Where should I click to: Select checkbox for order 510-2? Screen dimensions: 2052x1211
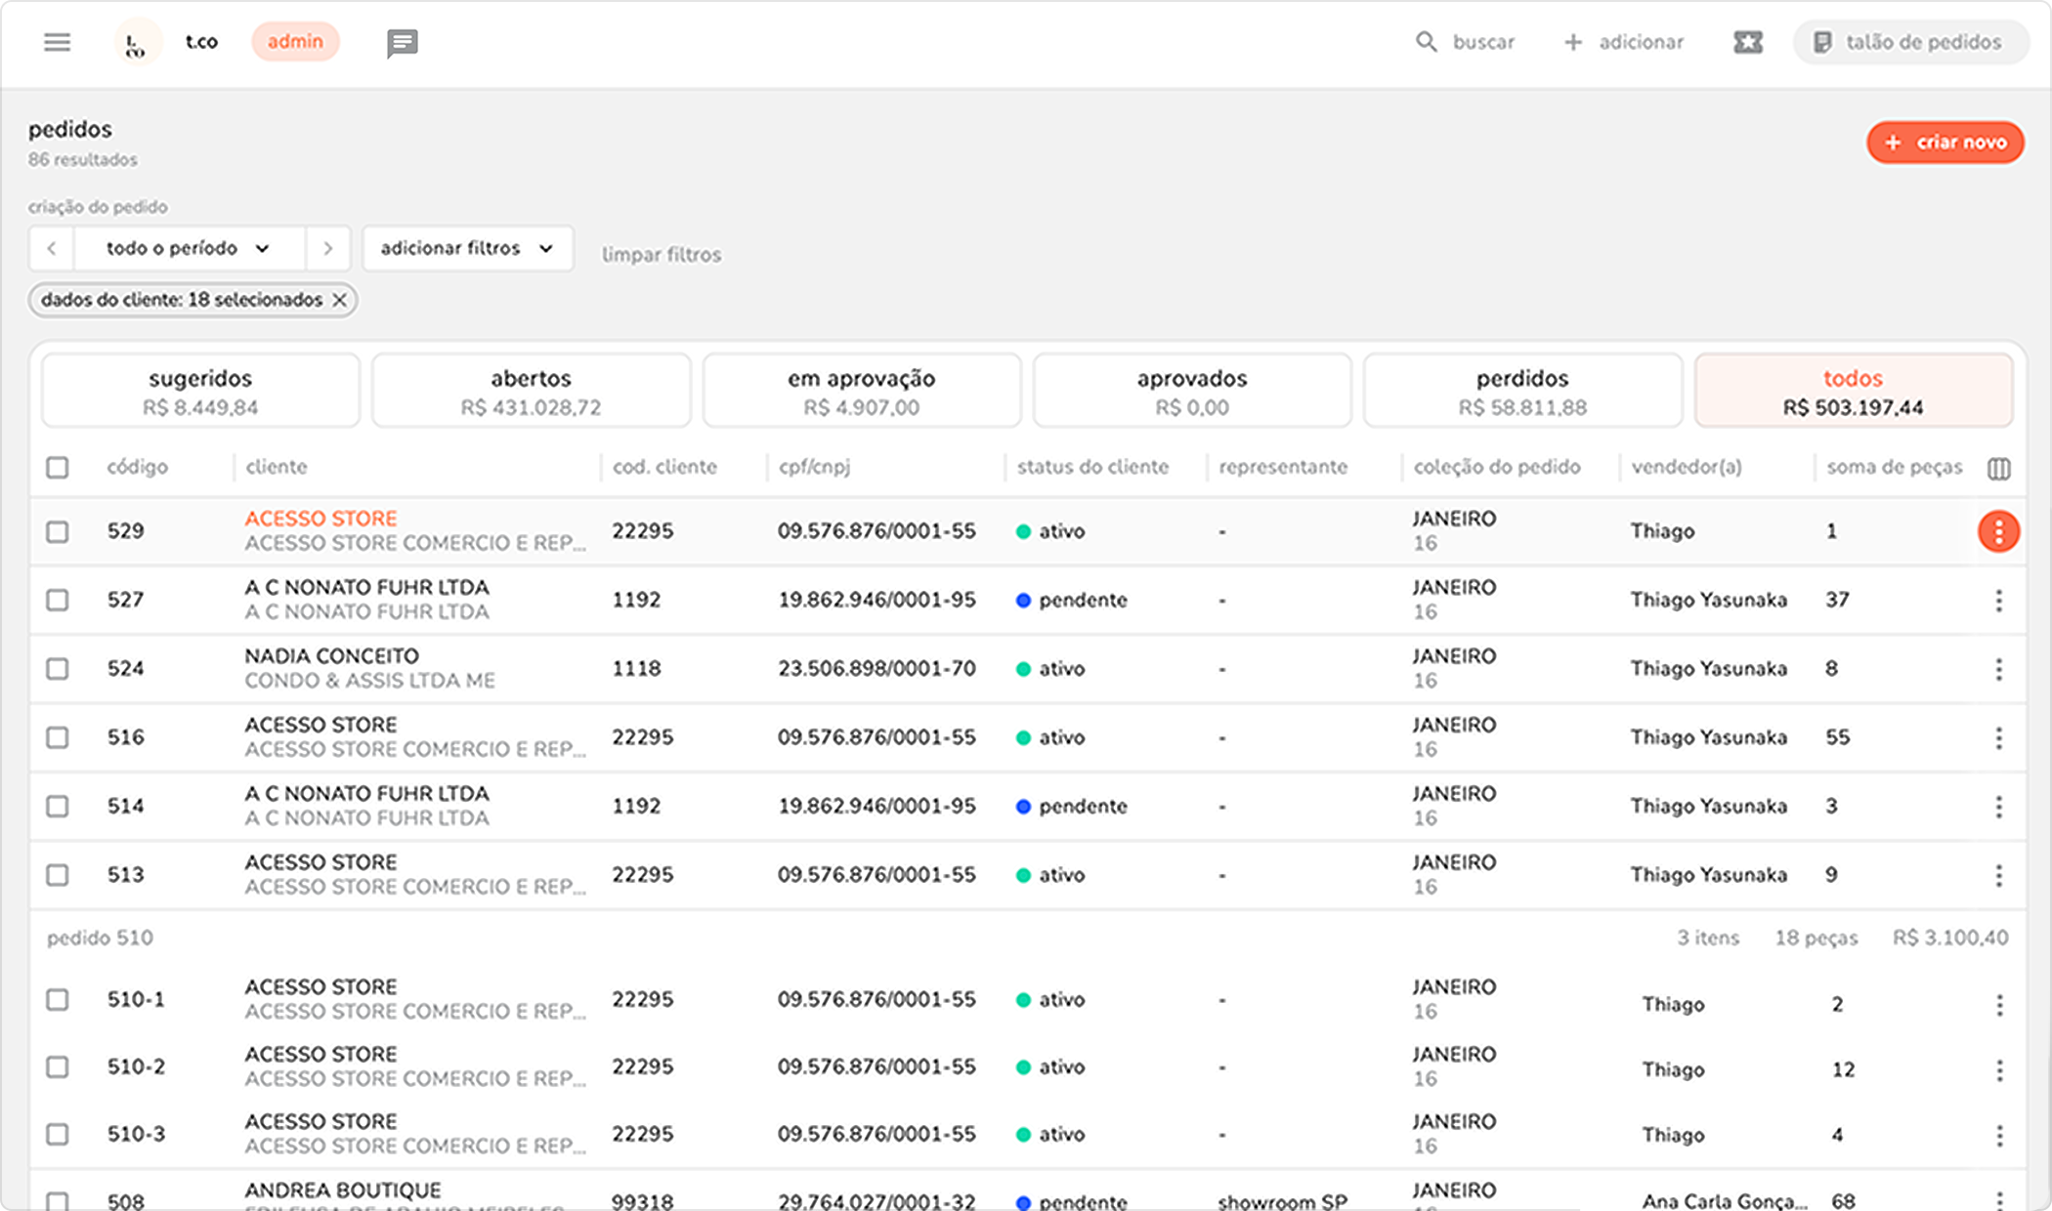point(58,1066)
